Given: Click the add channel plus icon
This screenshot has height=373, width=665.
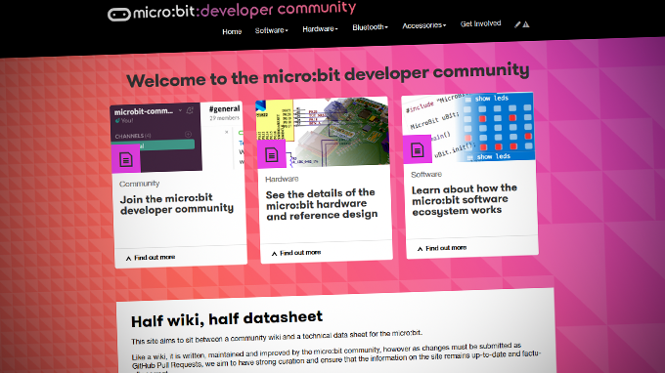Looking at the screenshot, I should (189, 134).
